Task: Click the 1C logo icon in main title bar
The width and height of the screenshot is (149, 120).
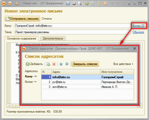Action: coord(4,3)
